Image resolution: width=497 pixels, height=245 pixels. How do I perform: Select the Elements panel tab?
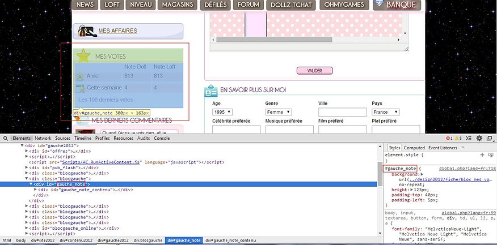click(x=22, y=139)
